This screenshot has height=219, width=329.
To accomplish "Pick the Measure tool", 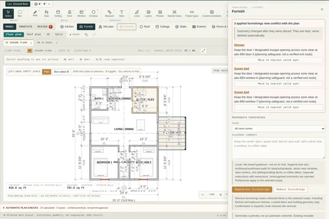I will click(x=110, y=13).
